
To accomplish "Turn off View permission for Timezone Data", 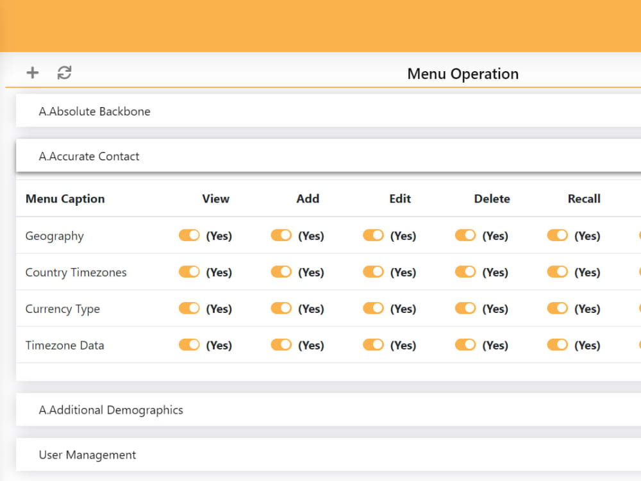I will [188, 345].
